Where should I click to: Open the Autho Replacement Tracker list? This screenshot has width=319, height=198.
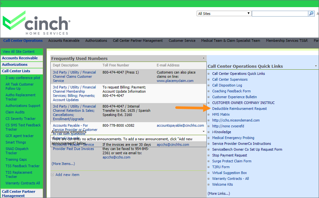(20, 97)
